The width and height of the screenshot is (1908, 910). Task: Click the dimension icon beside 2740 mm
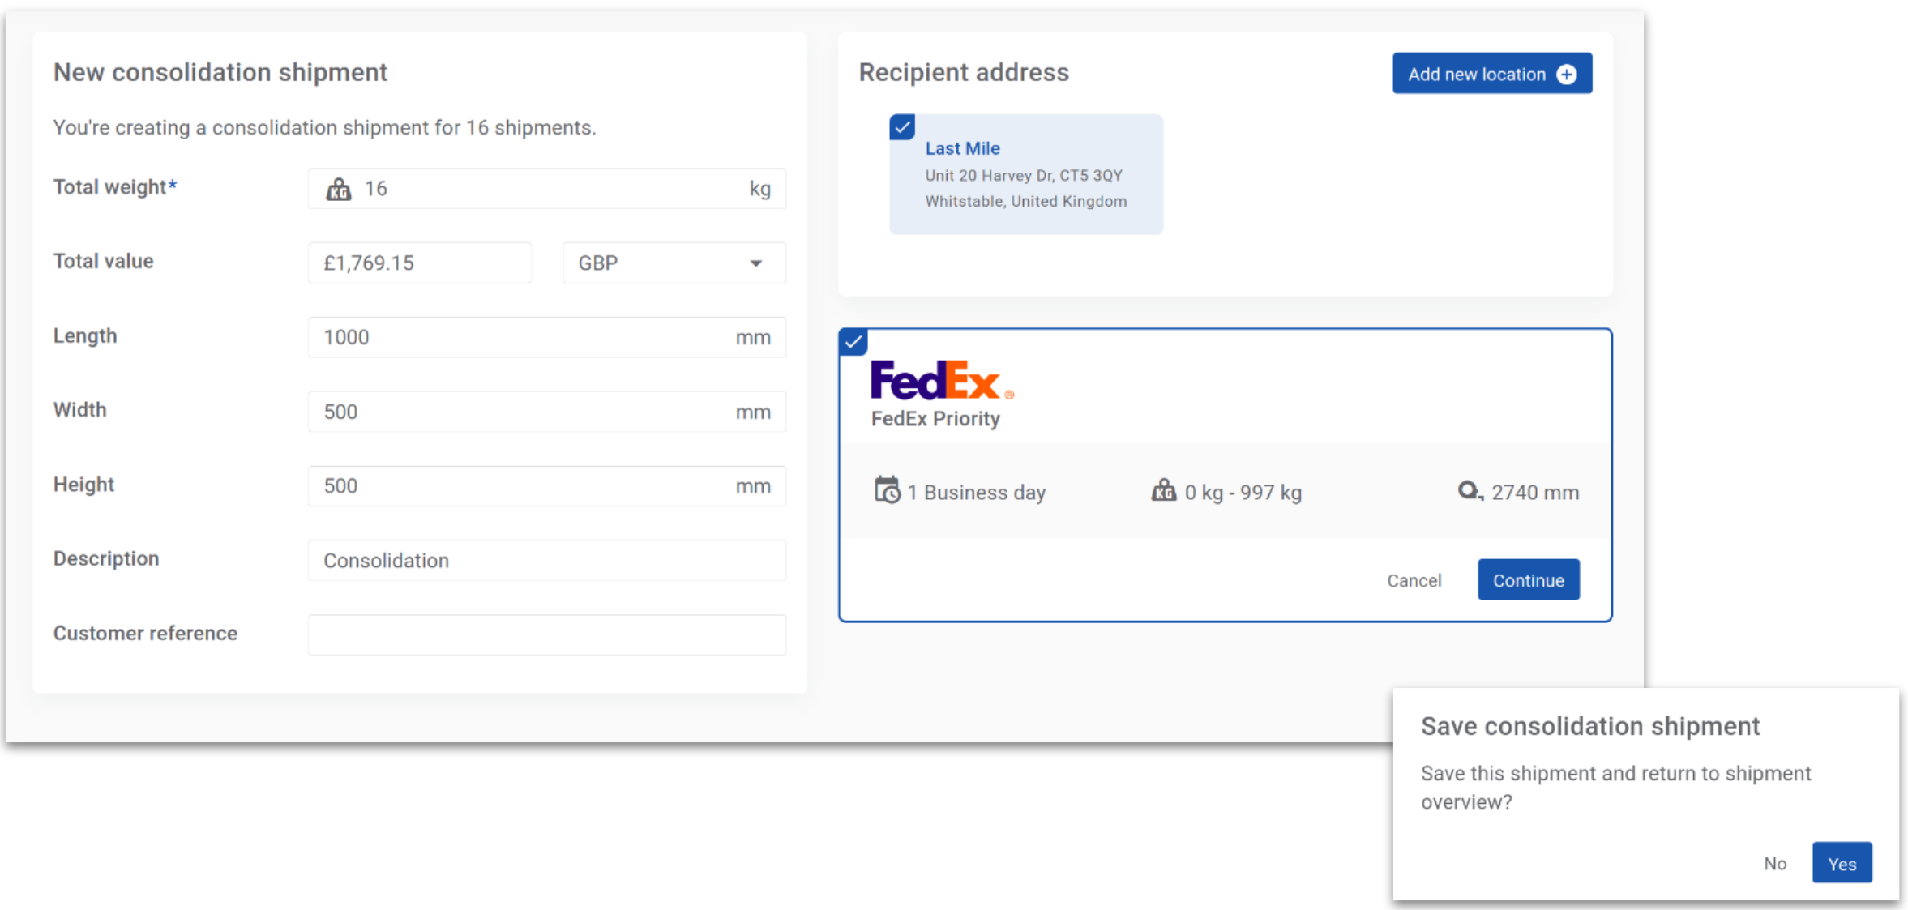1470,491
